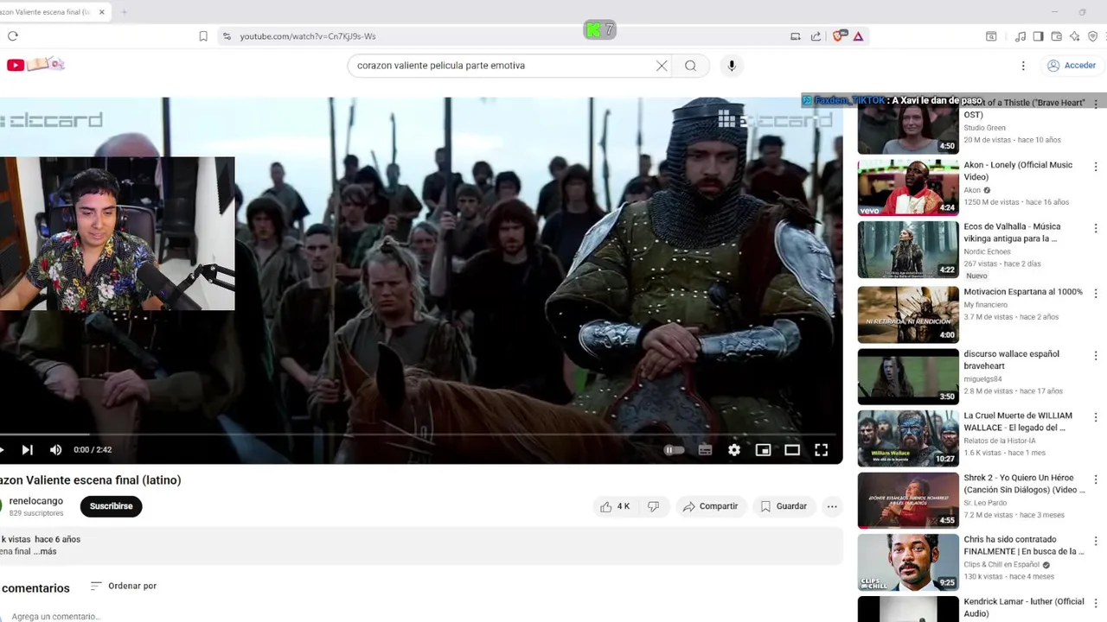Open the Brave playlist music-note icon
This screenshot has height=622, width=1107.
point(1021,36)
